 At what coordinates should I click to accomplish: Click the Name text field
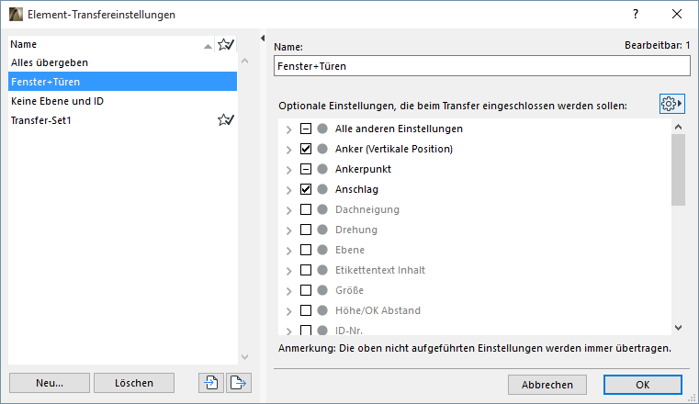[x=481, y=66]
